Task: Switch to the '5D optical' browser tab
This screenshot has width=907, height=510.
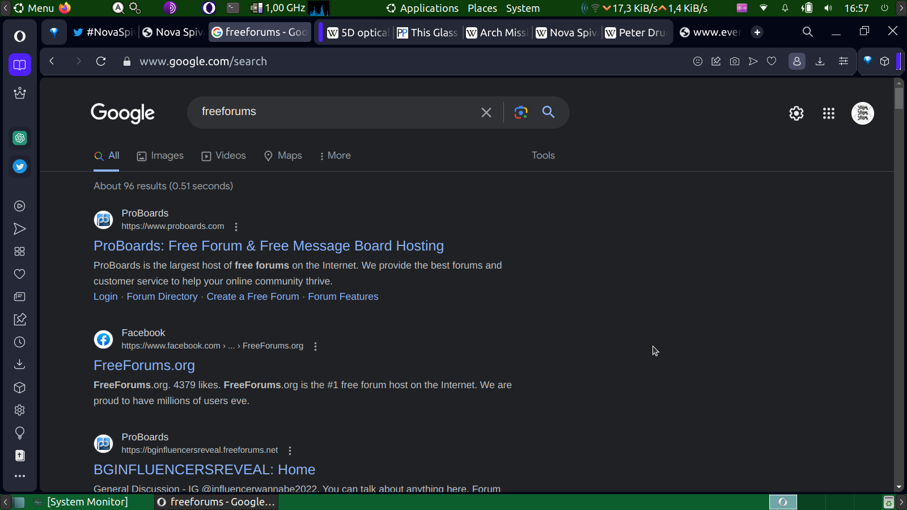Action: pos(358,32)
